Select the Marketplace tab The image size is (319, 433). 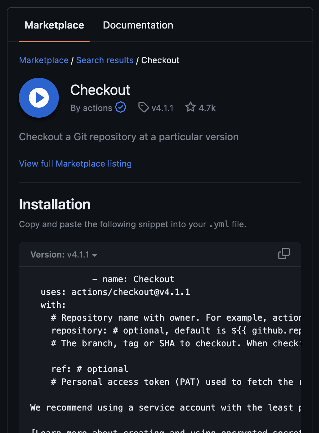(54, 25)
